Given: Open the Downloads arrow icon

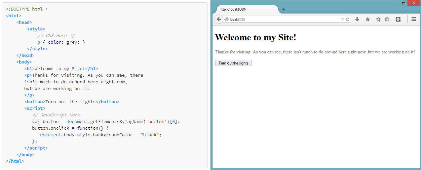Looking at the screenshot, I should pos(357,20).
